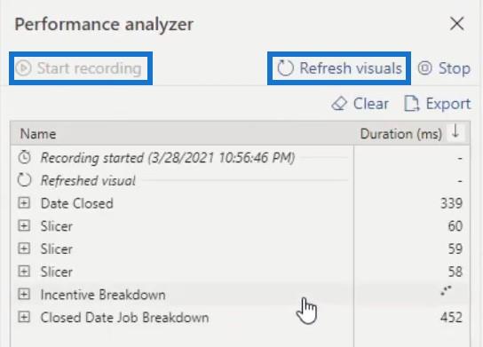
Task: Expand the Incentive Breakdown entry
Action: [24, 295]
